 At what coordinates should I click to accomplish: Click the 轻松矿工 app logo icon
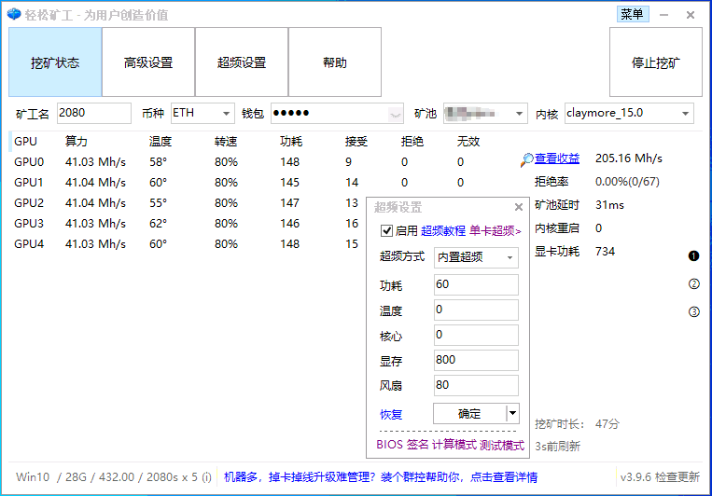click(13, 14)
